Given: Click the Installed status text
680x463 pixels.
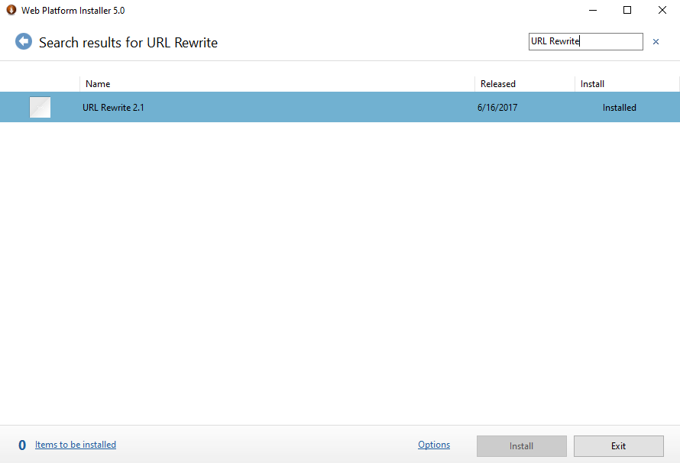Looking at the screenshot, I should point(620,108).
